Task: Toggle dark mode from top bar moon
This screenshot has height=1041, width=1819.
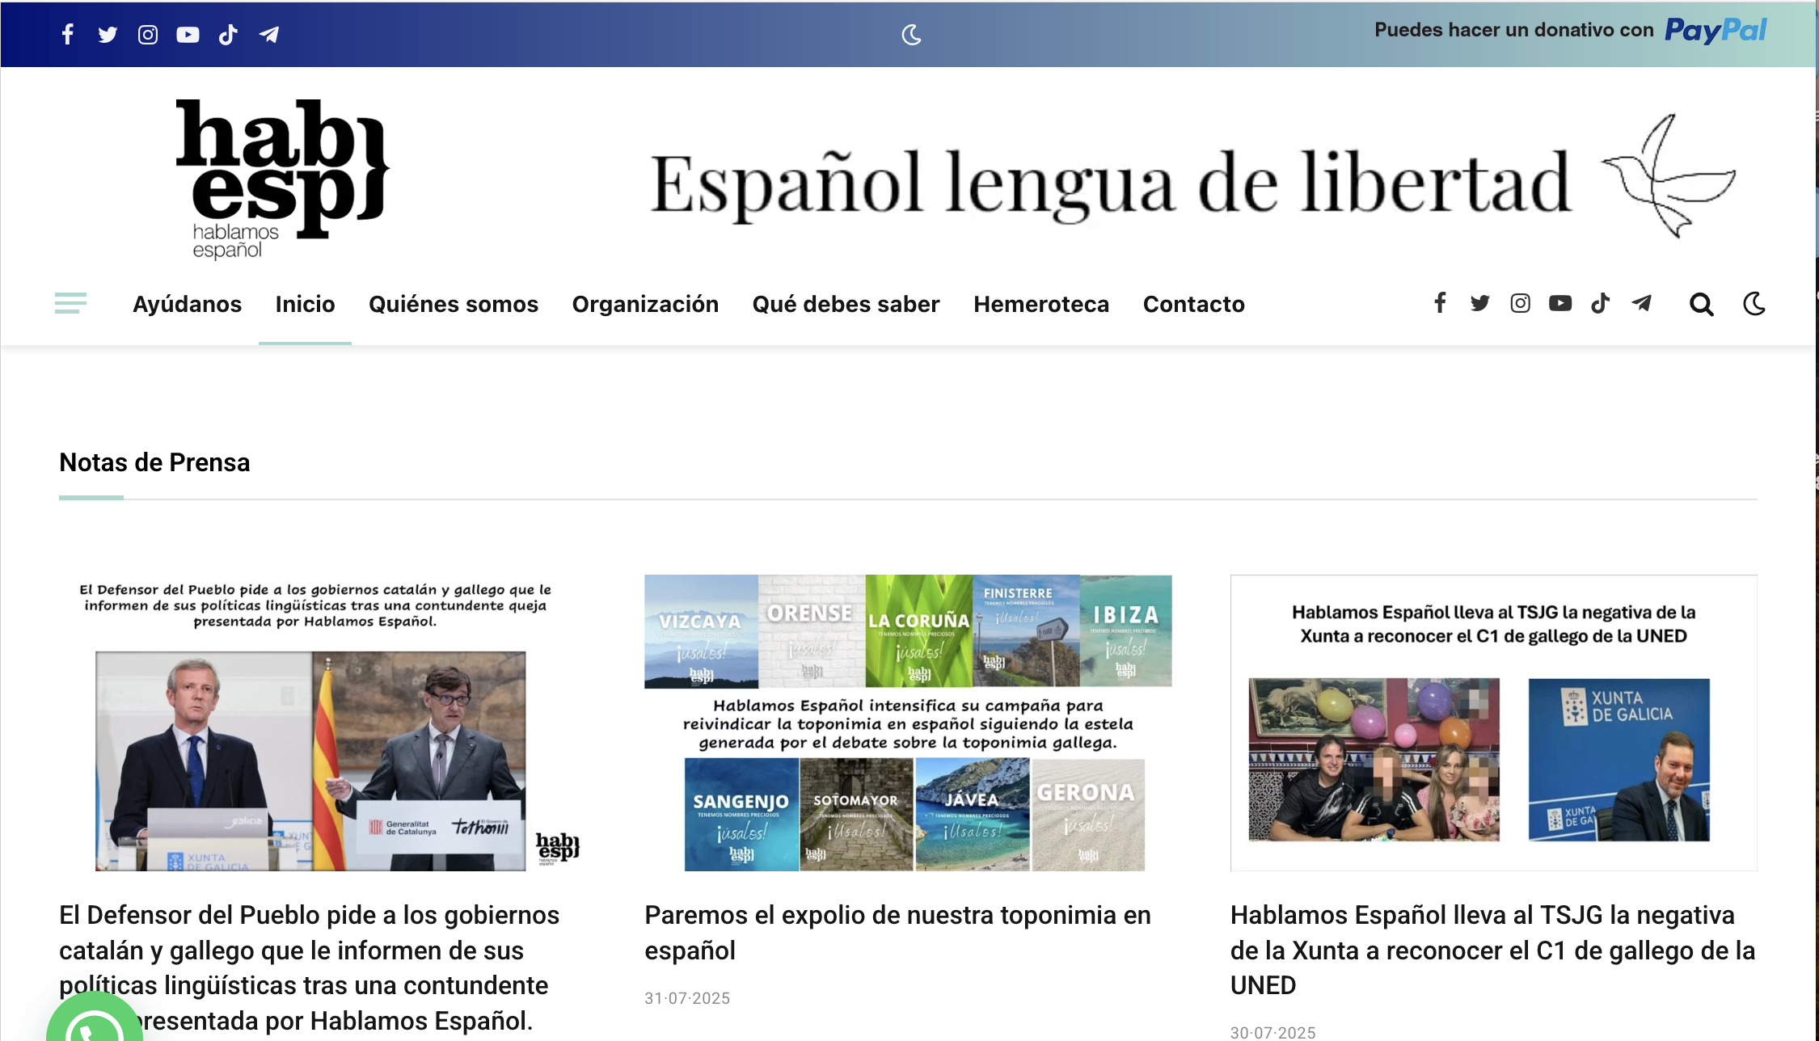Action: (x=911, y=34)
